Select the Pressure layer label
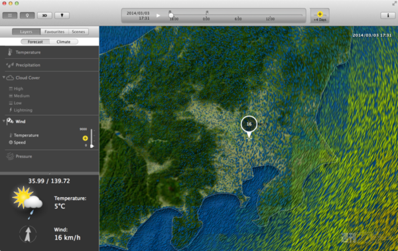Screen dimensions: 398x251 [24, 157]
